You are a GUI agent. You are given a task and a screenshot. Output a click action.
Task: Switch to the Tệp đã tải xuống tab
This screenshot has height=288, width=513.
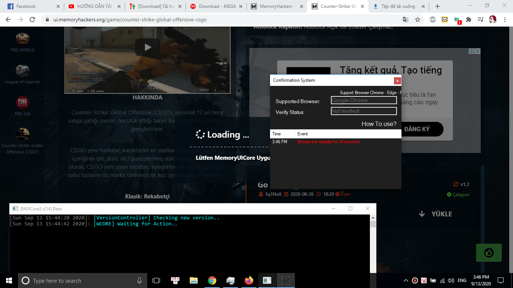click(x=399, y=6)
